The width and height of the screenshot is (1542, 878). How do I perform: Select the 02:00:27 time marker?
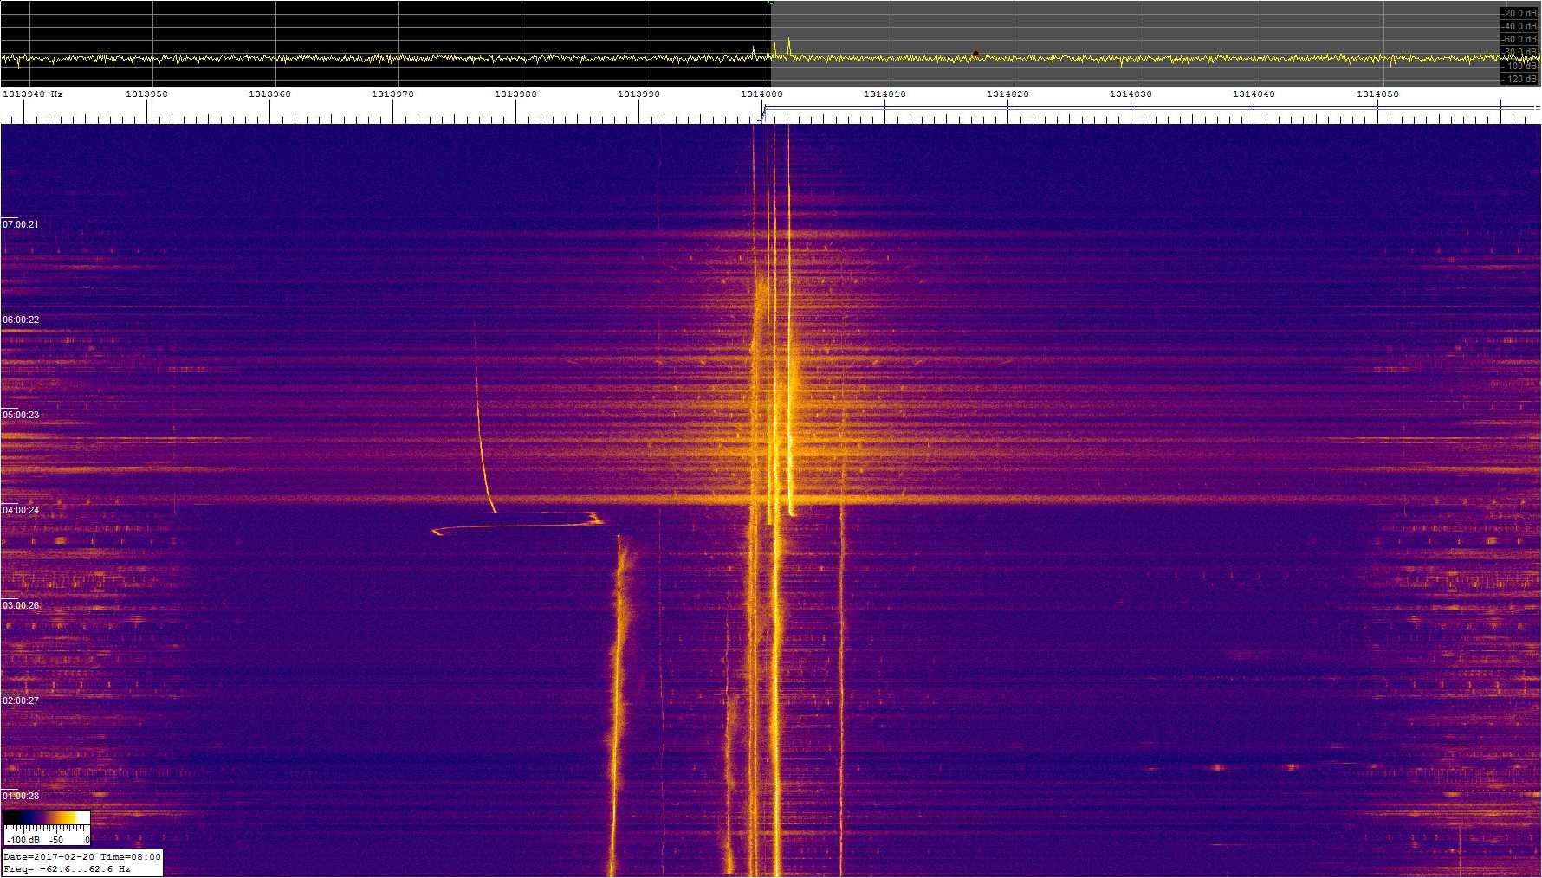pos(21,700)
